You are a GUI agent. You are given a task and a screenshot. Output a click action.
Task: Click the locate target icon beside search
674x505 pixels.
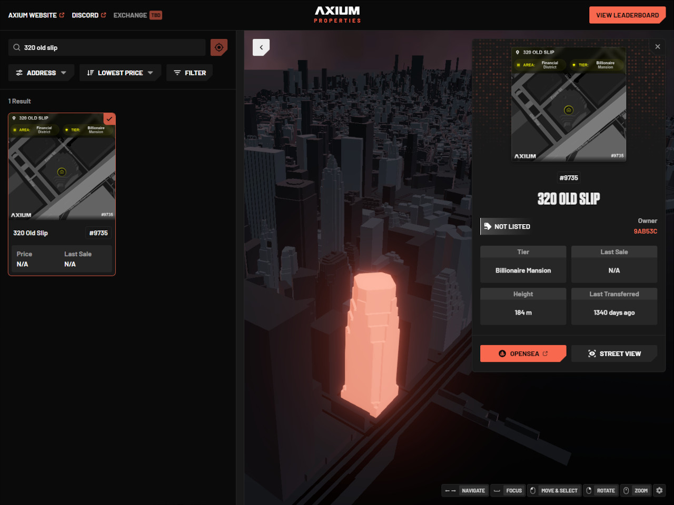pyautogui.click(x=219, y=47)
